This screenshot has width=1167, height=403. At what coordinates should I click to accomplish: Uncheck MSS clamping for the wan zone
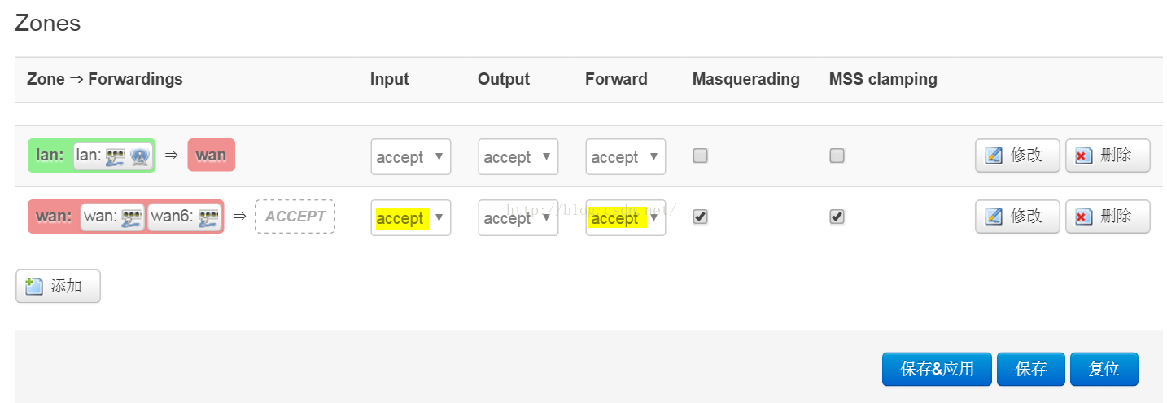(x=837, y=217)
